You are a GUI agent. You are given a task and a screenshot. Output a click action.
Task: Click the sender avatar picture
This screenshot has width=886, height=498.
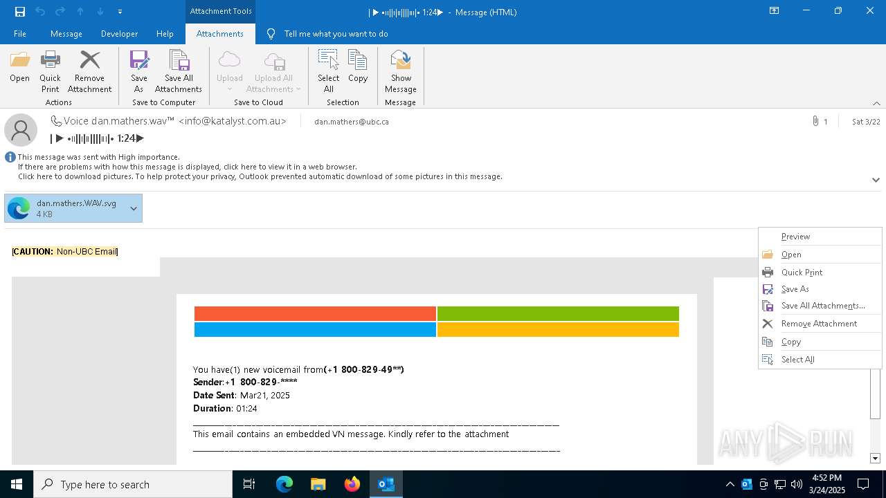pyautogui.click(x=21, y=130)
